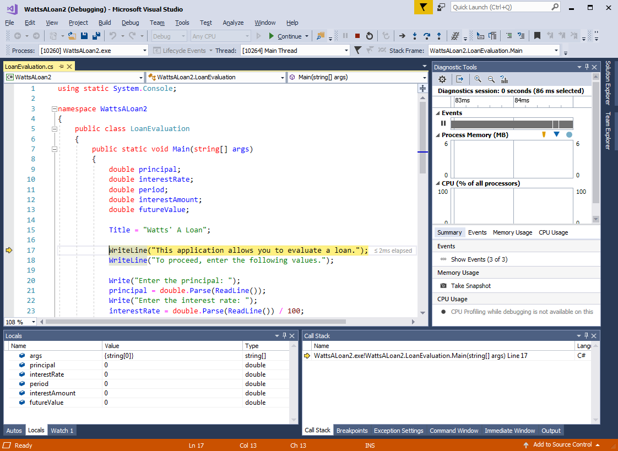Open the WattsALoan2 project scope dropdown
Image resolution: width=618 pixels, height=451 pixels.
pos(74,77)
